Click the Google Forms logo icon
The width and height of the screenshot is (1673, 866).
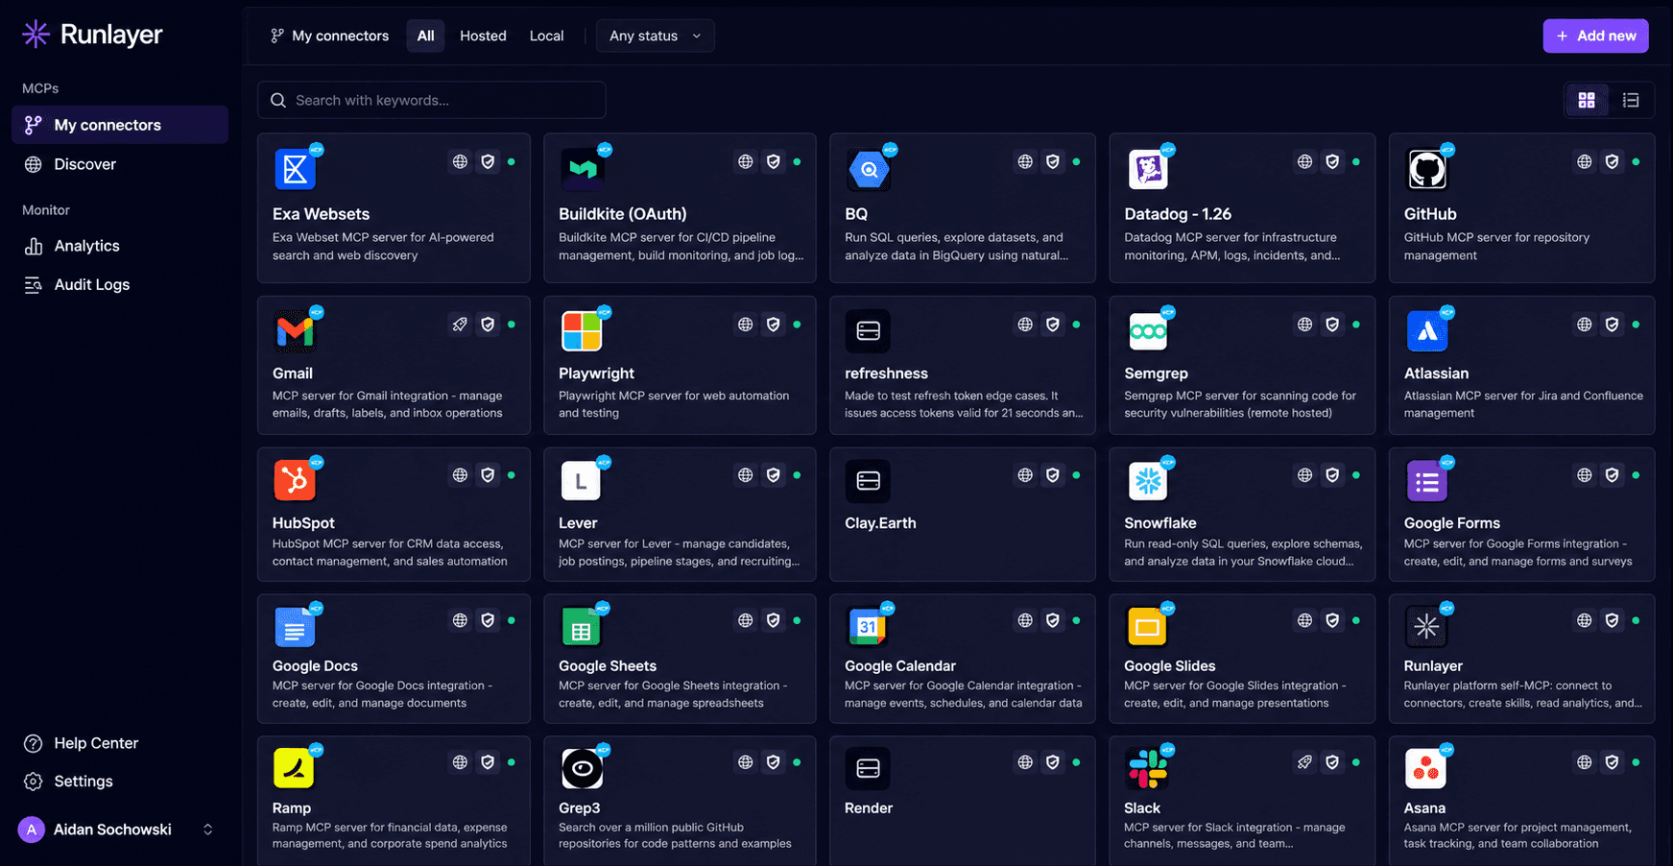tap(1426, 481)
